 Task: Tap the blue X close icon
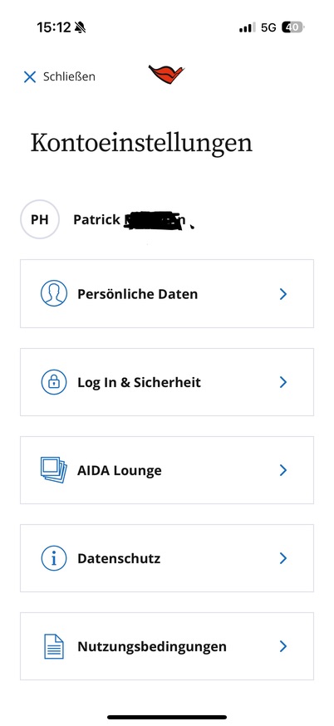click(x=30, y=77)
